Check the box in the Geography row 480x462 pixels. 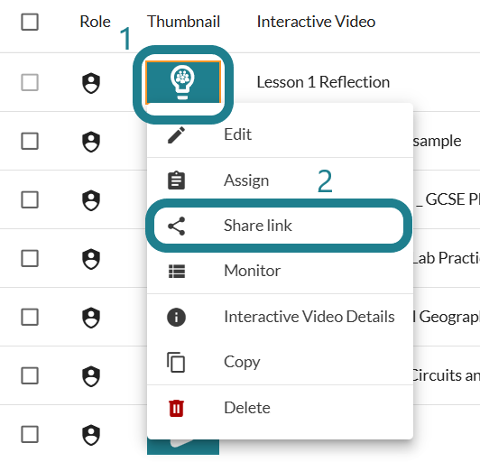pyautogui.click(x=30, y=317)
